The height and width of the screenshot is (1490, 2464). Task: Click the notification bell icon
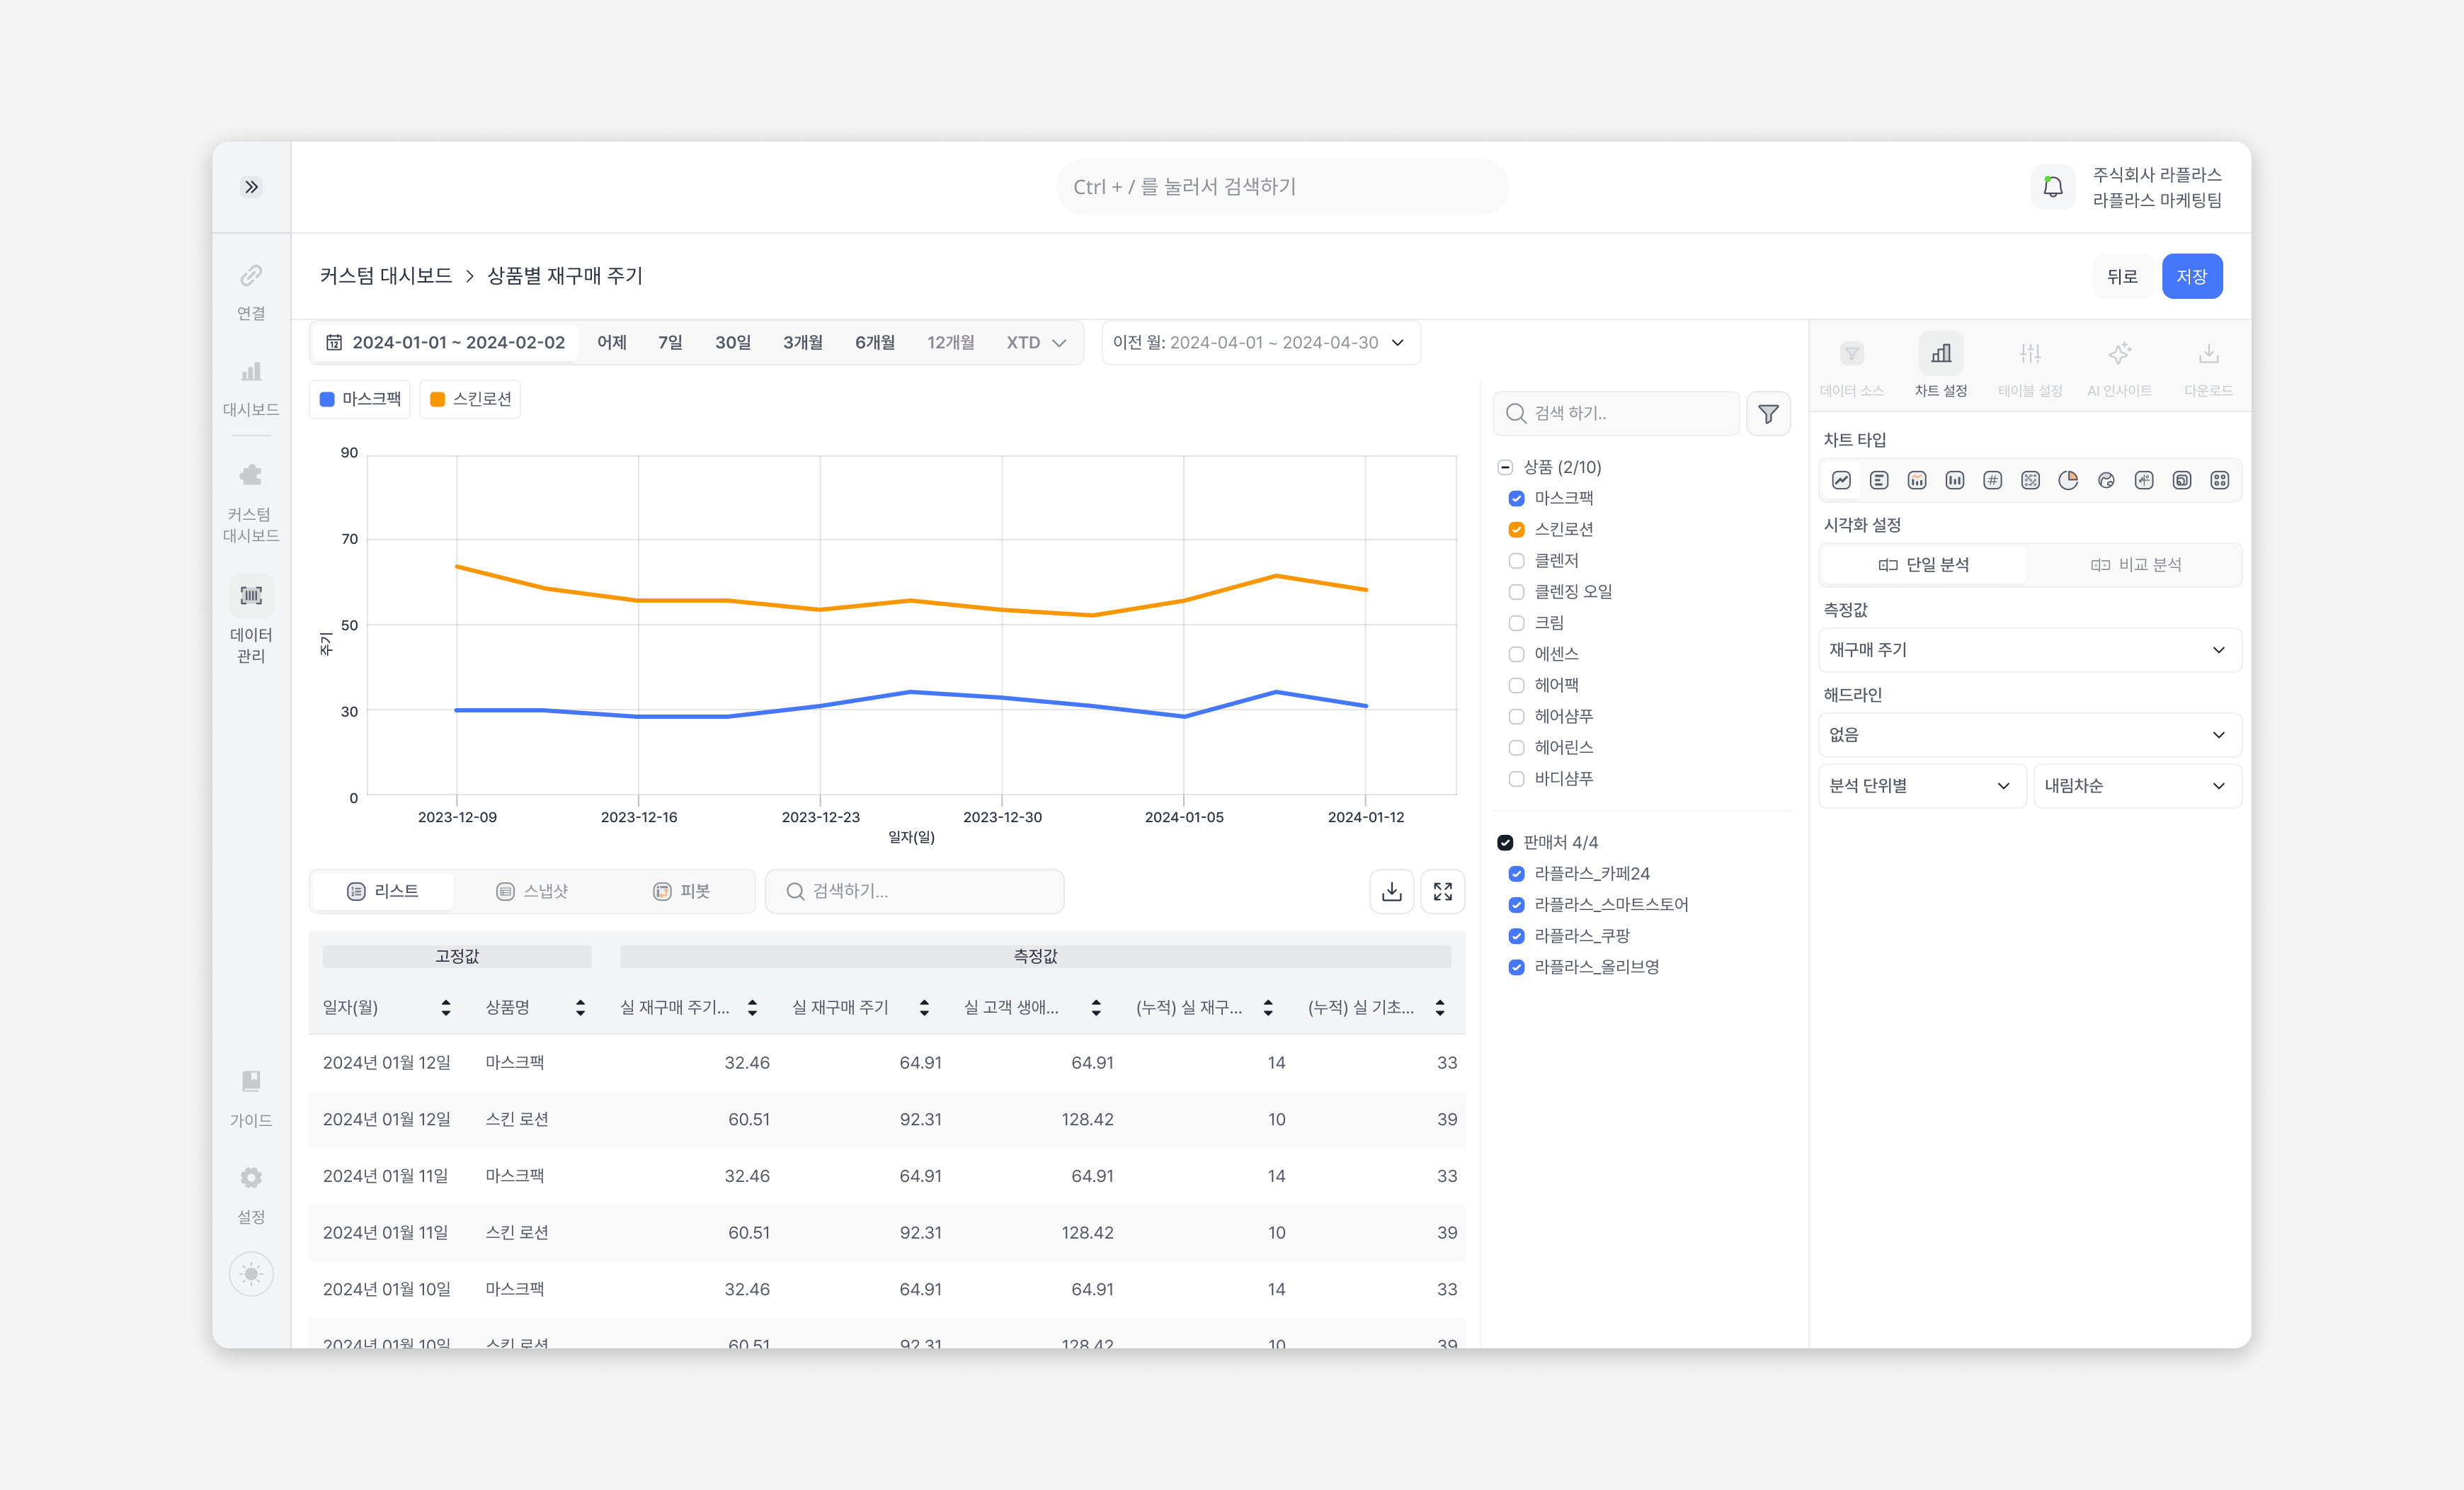click(2053, 187)
